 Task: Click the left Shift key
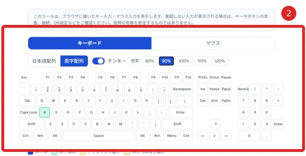tap(31, 124)
